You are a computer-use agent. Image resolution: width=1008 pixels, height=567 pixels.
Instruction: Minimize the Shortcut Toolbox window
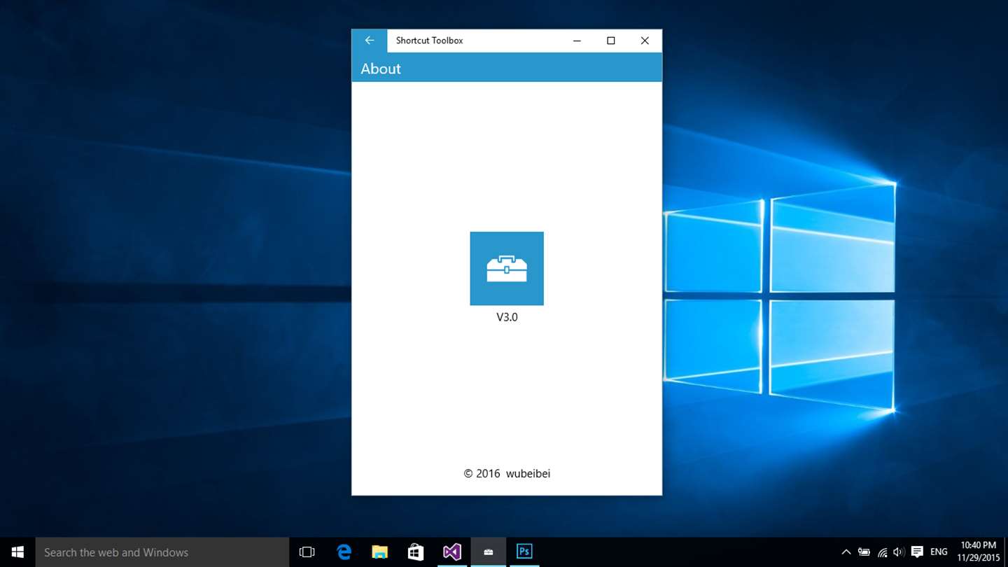pos(577,41)
